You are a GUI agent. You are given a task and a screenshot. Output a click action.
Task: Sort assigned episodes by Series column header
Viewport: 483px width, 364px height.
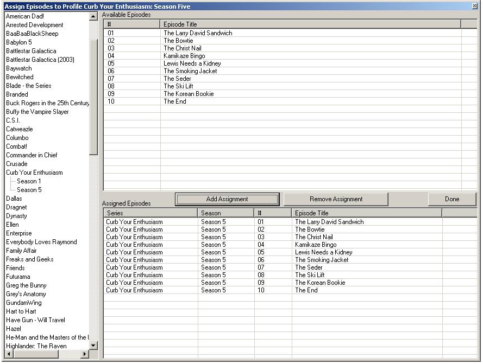click(150, 213)
